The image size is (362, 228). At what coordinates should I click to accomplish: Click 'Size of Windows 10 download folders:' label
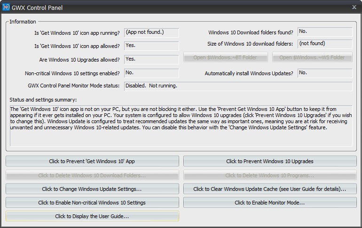tap(250, 44)
